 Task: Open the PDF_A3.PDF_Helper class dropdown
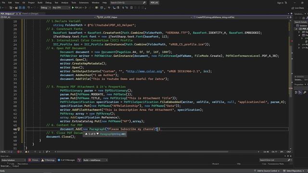(144, 17)
